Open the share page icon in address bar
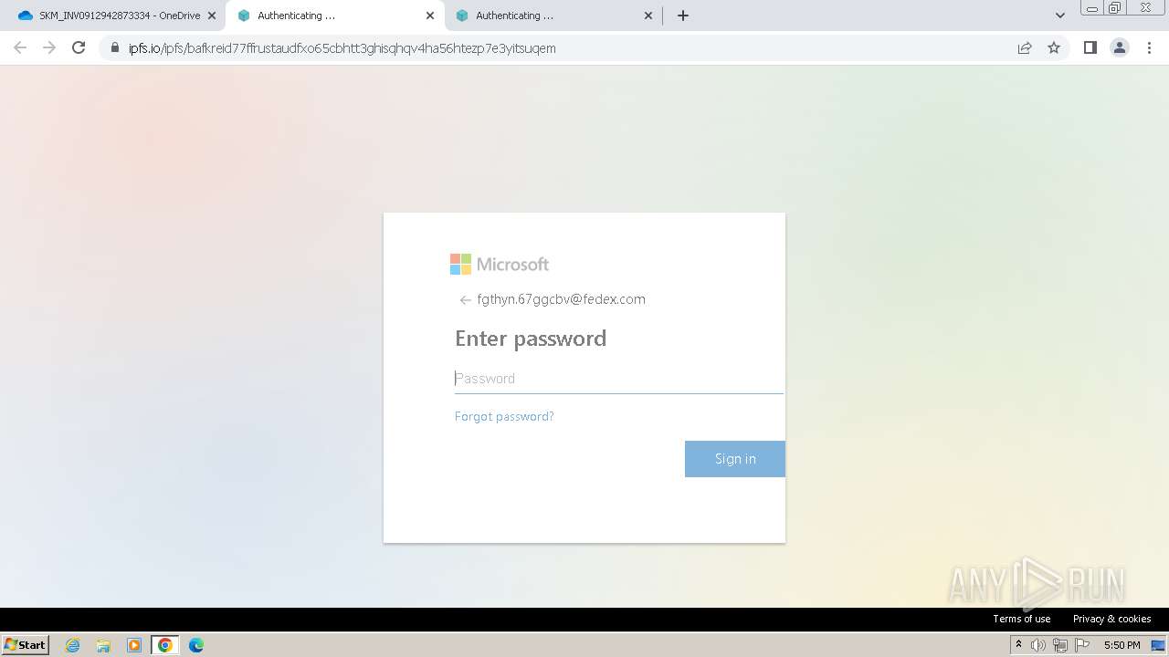 [x=1025, y=47]
